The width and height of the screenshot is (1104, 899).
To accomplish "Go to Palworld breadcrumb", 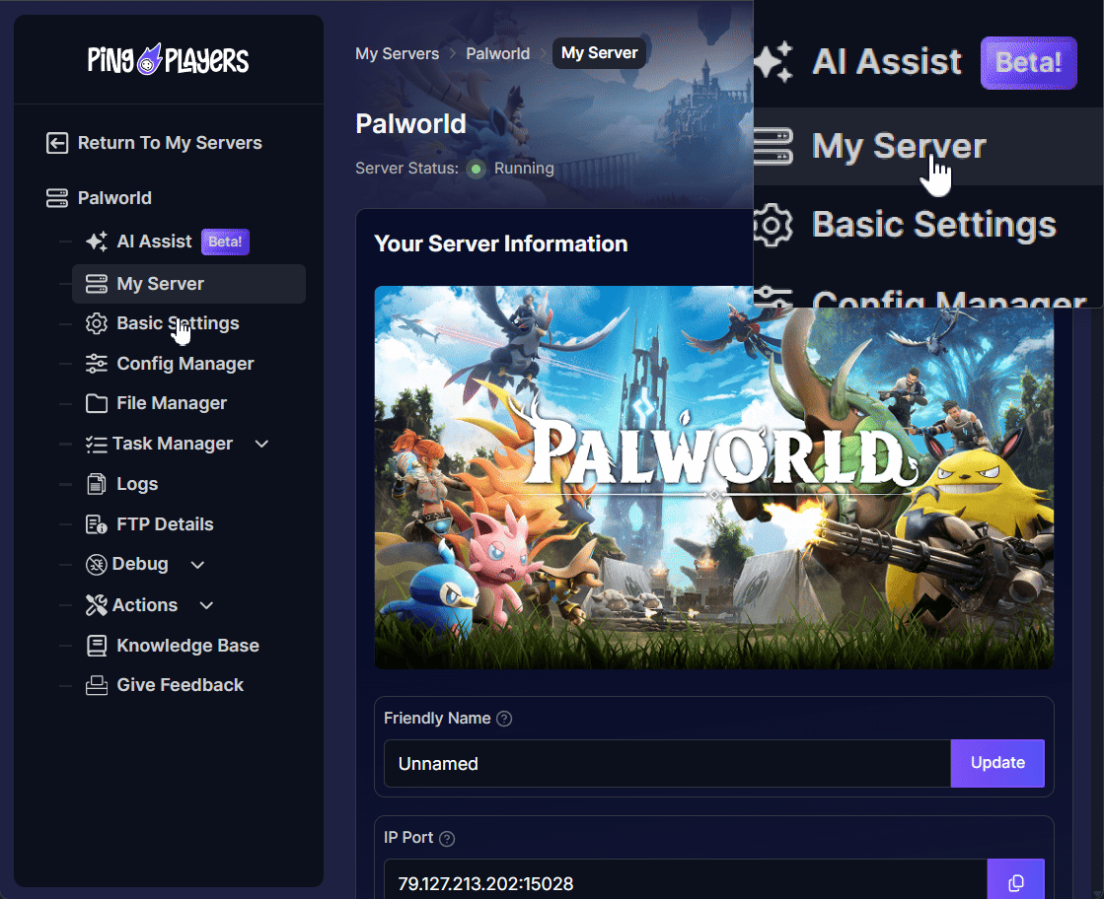I will 498,53.
